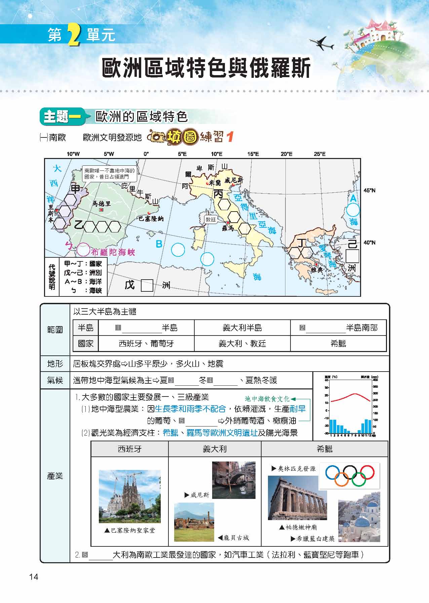Viewport: 429px width, 603px height.
Task: Click blank 6 before 大利
Action: point(101,555)
